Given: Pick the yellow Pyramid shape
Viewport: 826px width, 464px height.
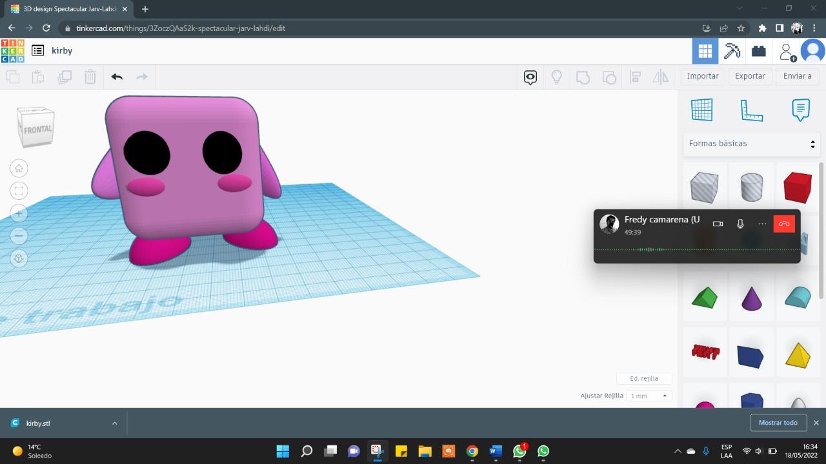Looking at the screenshot, I should click(x=798, y=355).
